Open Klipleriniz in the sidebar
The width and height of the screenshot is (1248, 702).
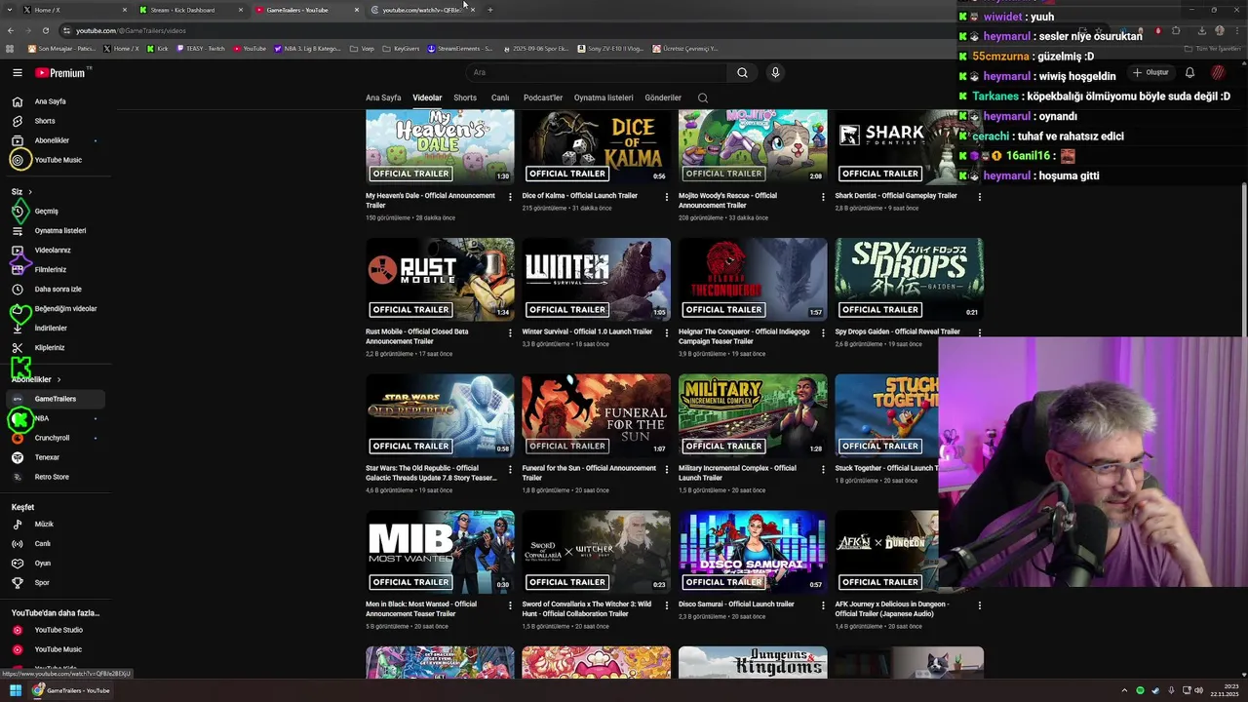[x=50, y=348]
